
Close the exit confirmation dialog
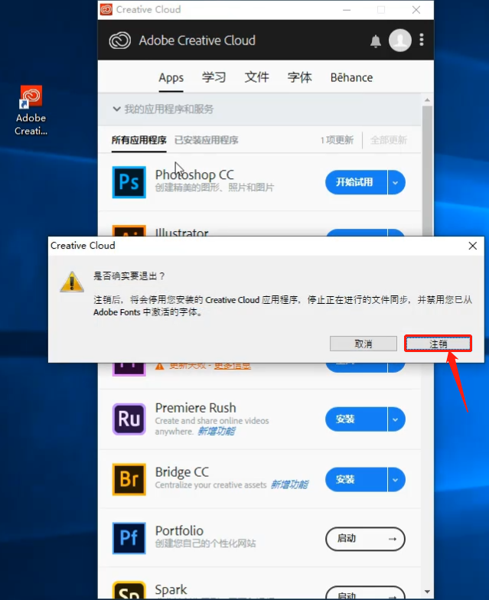point(473,246)
